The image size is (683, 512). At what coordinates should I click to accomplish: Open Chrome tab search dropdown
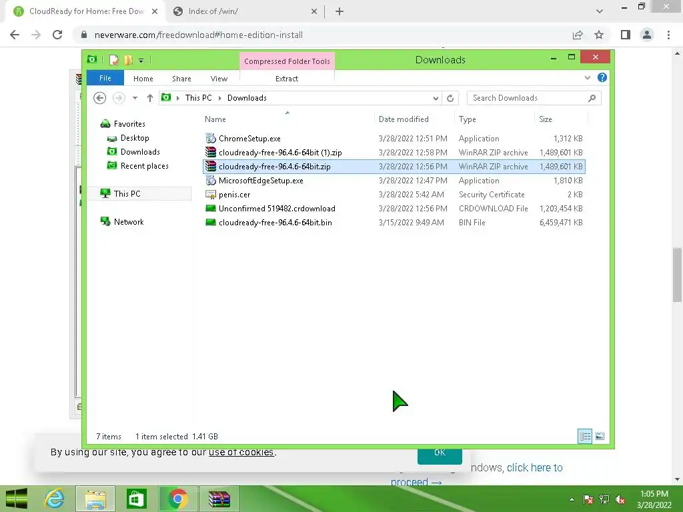600,11
